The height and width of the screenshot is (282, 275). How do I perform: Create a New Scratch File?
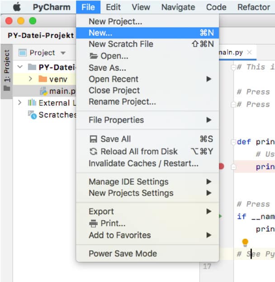coord(147,44)
